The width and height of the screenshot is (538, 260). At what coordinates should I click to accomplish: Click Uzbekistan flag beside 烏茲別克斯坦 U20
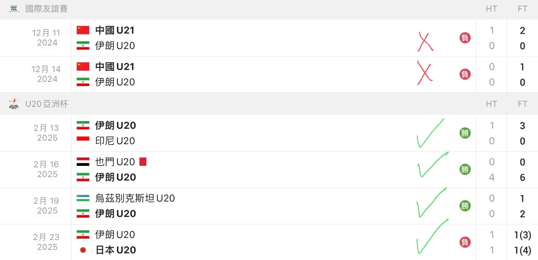(83, 198)
